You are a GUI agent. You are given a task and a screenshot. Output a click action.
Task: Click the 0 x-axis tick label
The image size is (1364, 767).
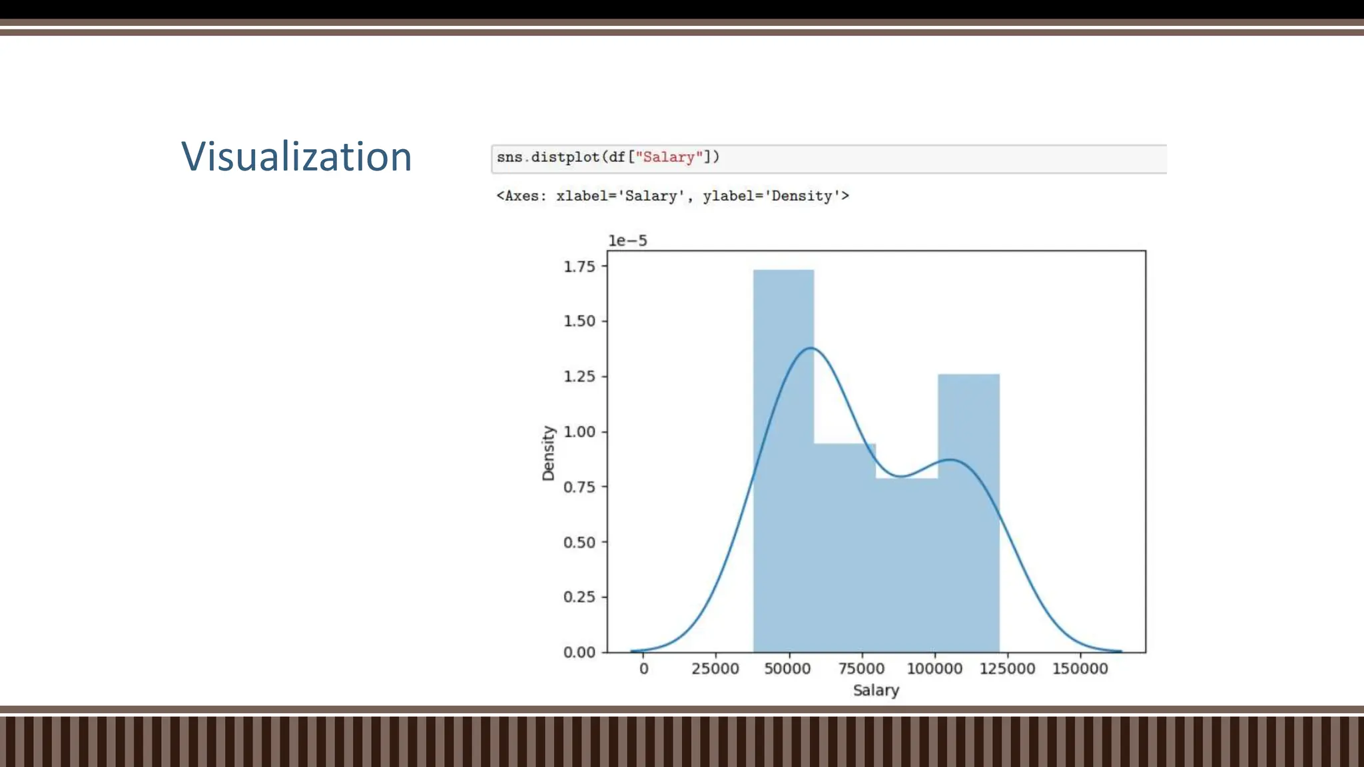point(643,668)
